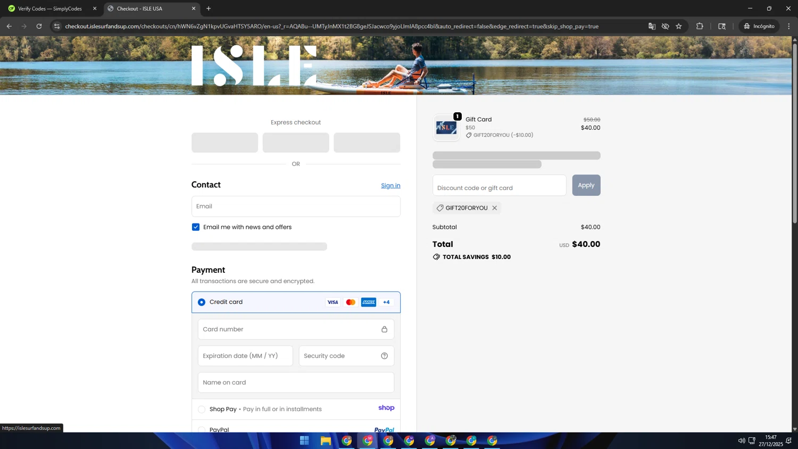Click the last Express checkout placeholder button
The height and width of the screenshot is (449, 798).
(x=367, y=143)
